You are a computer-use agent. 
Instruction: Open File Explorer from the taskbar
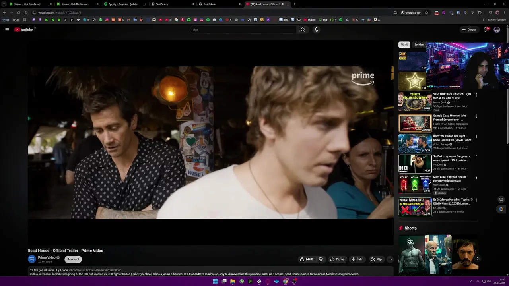pos(233,281)
